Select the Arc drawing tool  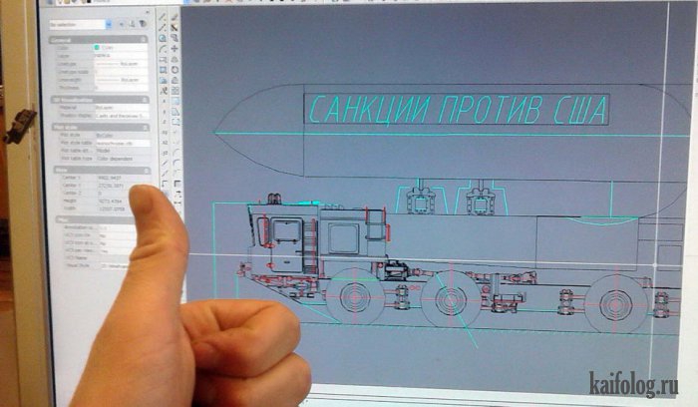[163, 49]
